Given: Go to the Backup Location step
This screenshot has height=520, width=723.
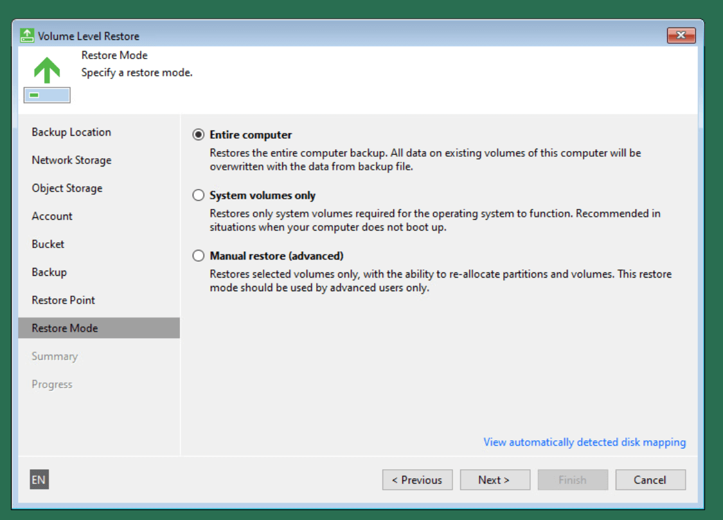Looking at the screenshot, I should [x=71, y=132].
